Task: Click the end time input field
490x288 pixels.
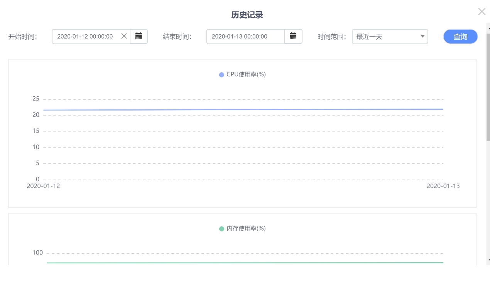Action: coord(245,37)
